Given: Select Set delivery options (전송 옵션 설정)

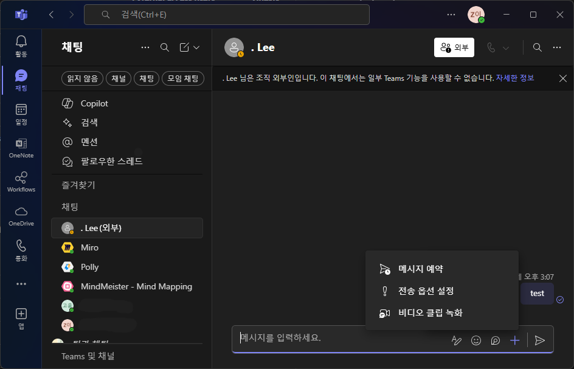Looking at the screenshot, I should point(442,291).
